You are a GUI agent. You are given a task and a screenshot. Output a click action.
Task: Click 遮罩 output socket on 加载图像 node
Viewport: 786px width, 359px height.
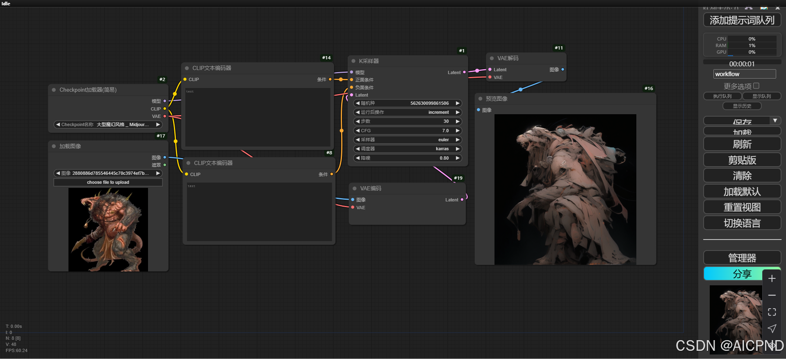(165, 165)
